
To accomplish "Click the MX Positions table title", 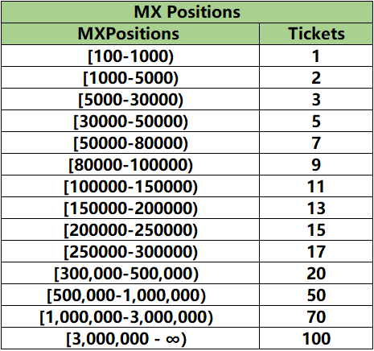I will [187, 12].
